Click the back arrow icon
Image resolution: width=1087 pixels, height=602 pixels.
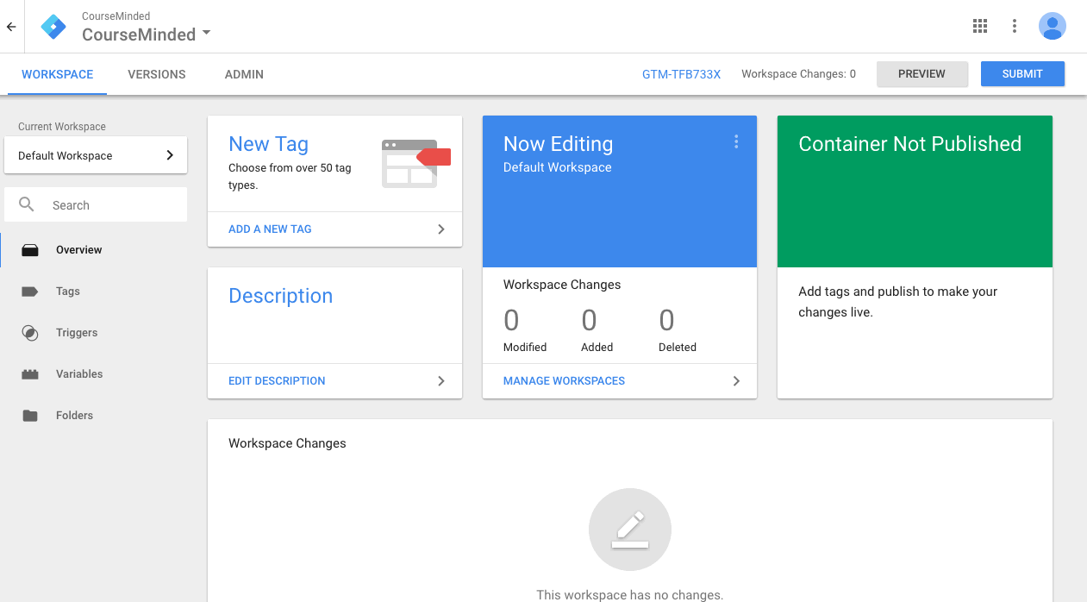11,27
